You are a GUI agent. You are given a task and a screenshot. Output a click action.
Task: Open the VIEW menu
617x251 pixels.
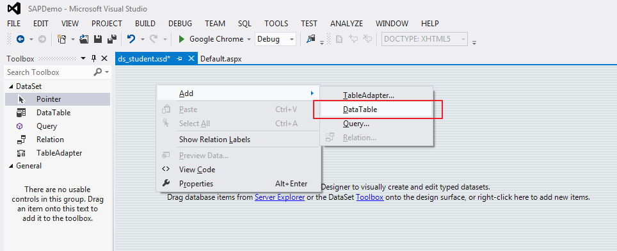[x=70, y=24]
